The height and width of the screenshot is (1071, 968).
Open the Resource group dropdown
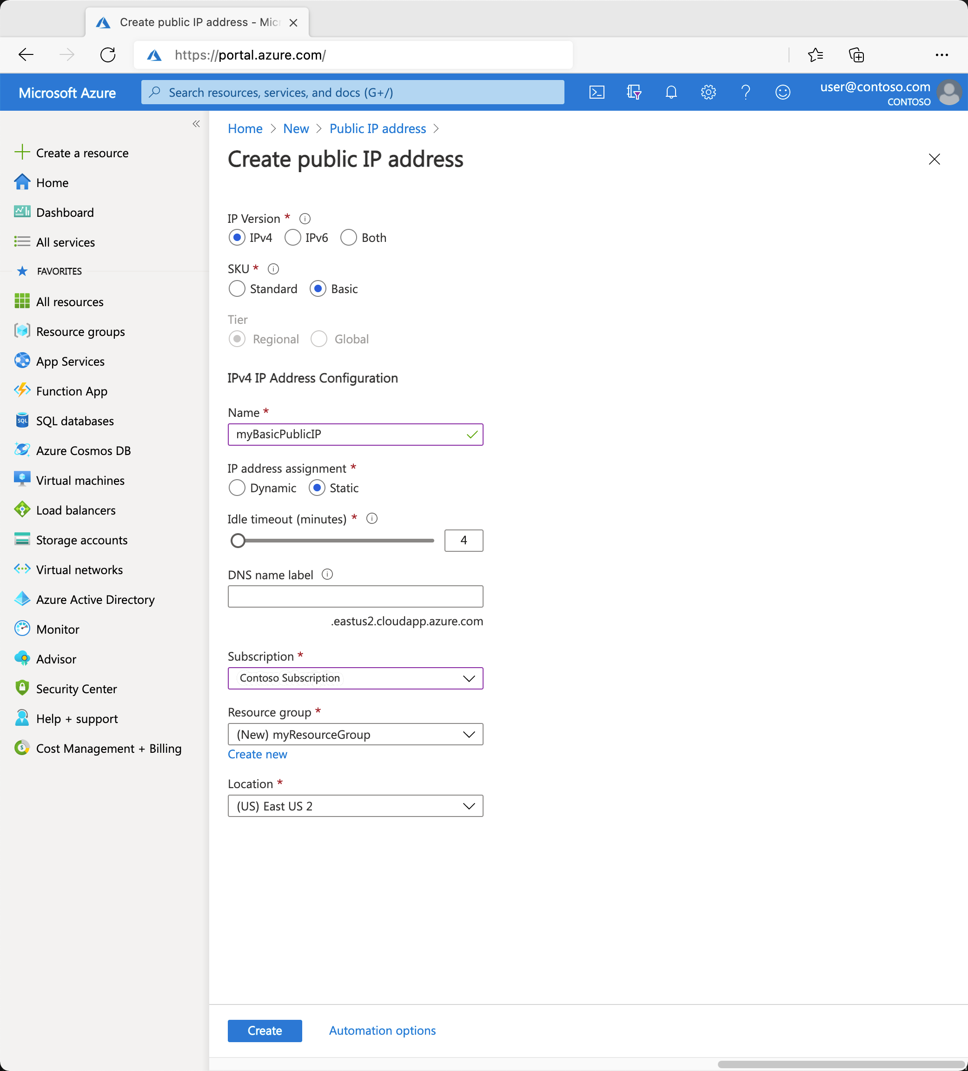pyautogui.click(x=355, y=734)
